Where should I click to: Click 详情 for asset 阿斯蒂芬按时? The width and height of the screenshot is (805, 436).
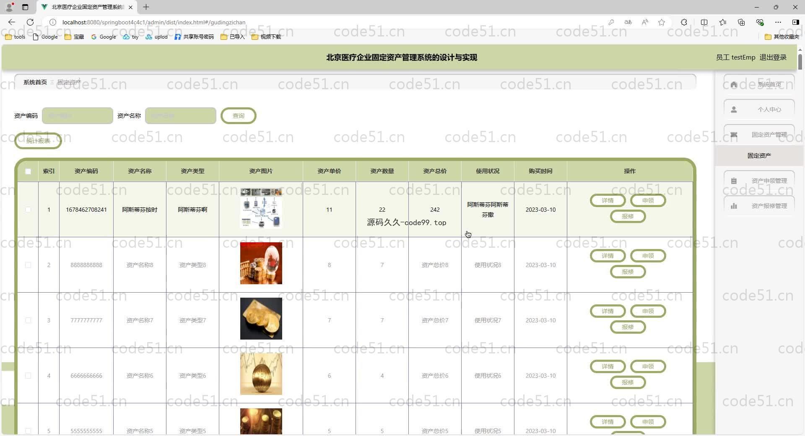608,200
